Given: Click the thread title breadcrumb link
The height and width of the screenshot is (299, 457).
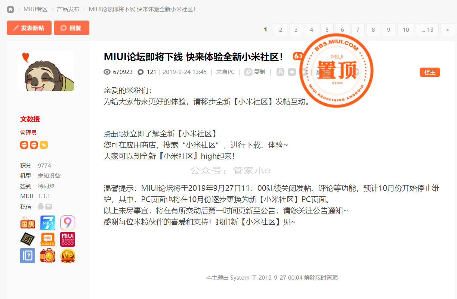Looking at the screenshot, I should tap(142, 9).
